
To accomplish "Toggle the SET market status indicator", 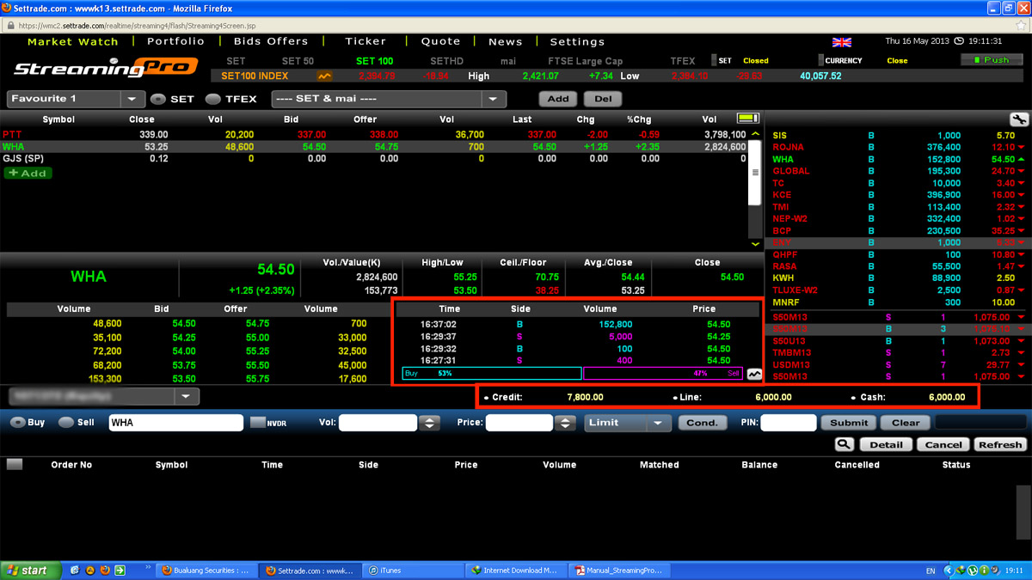I will click(714, 61).
